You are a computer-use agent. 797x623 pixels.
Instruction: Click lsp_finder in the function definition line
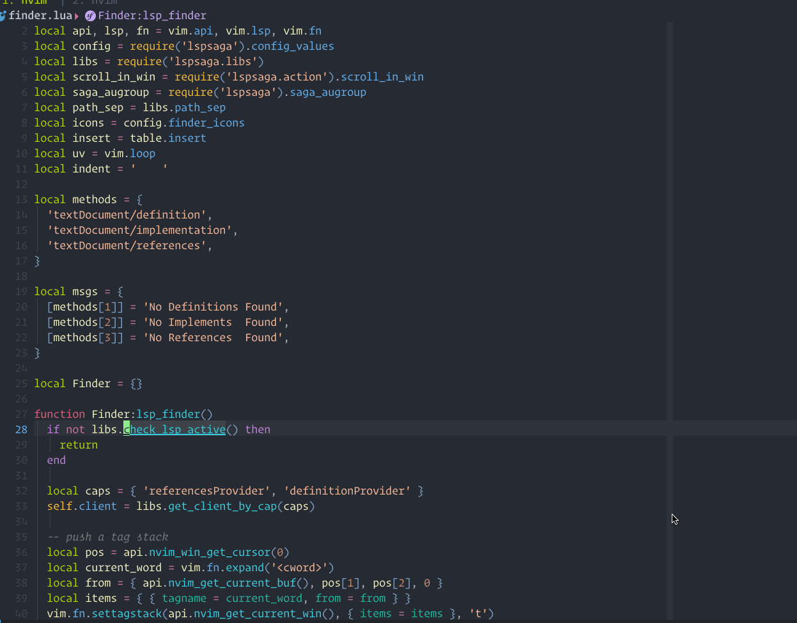(x=168, y=414)
